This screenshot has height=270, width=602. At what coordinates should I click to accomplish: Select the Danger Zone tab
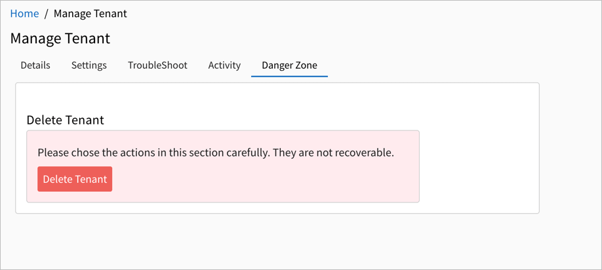point(289,66)
